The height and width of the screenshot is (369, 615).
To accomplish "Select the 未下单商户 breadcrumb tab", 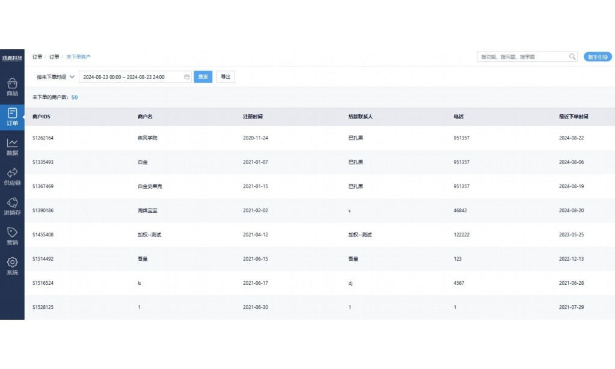I will pyautogui.click(x=78, y=56).
